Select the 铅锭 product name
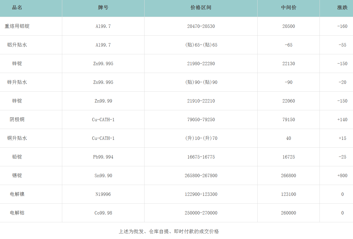The image size is (353, 239). (x=17, y=157)
